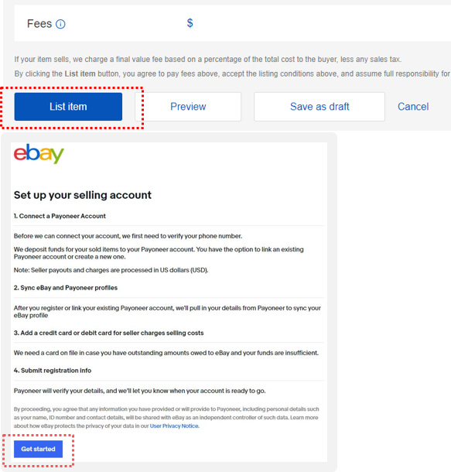Click the final value fee explanation sentence
Viewport: 451px width, 472px height.
click(207, 60)
